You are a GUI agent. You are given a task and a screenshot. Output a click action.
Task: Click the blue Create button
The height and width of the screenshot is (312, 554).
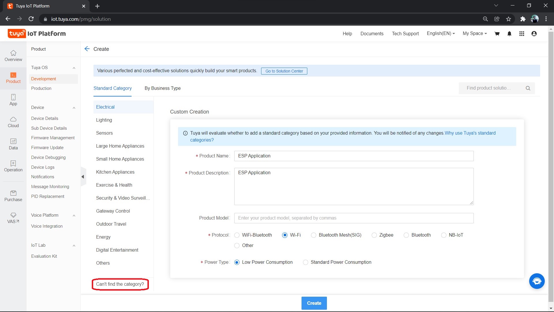point(314,303)
